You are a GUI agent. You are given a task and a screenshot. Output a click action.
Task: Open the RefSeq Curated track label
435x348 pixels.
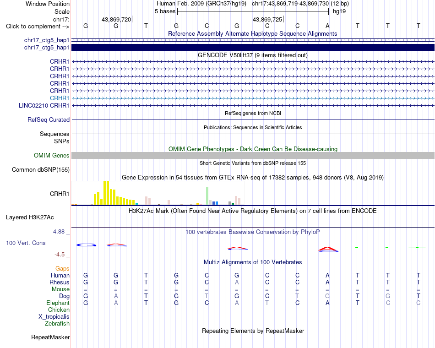[x=48, y=120]
